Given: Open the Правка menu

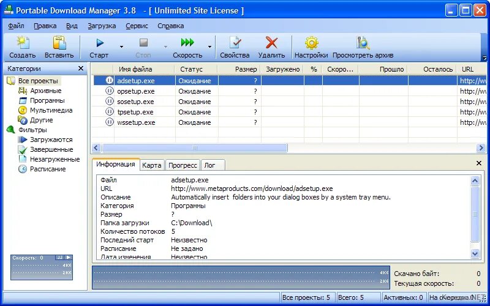Looking at the screenshot, I should click(45, 26).
